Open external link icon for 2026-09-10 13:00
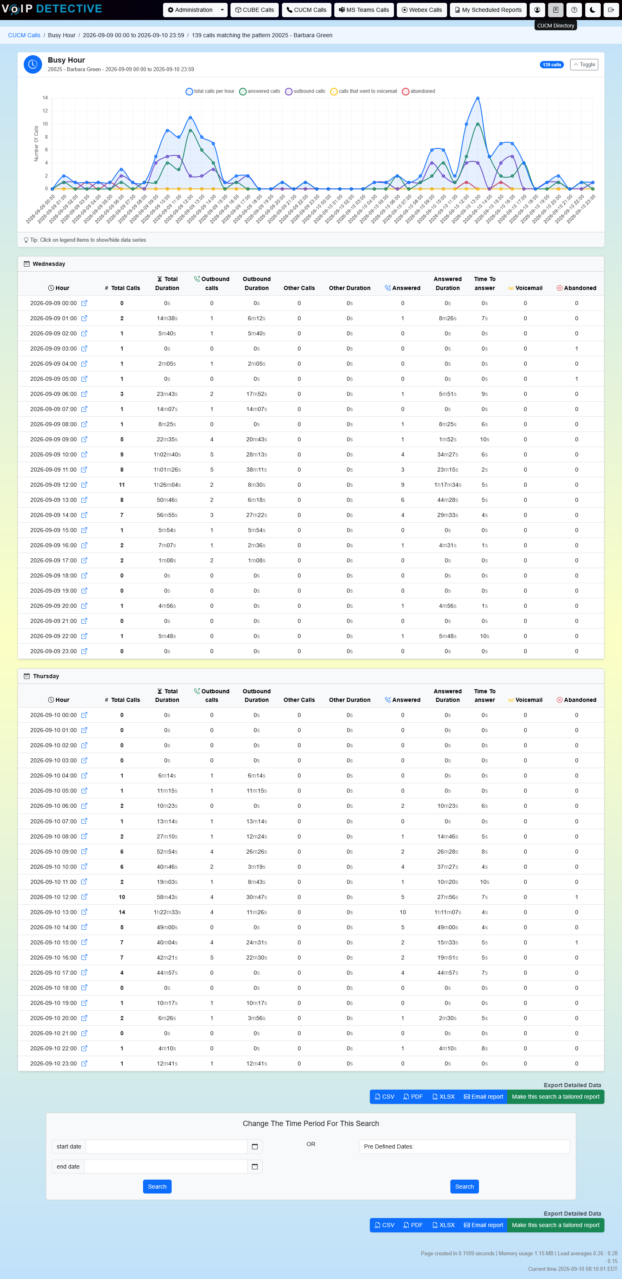Image resolution: width=622 pixels, height=1279 pixels. coord(84,912)
